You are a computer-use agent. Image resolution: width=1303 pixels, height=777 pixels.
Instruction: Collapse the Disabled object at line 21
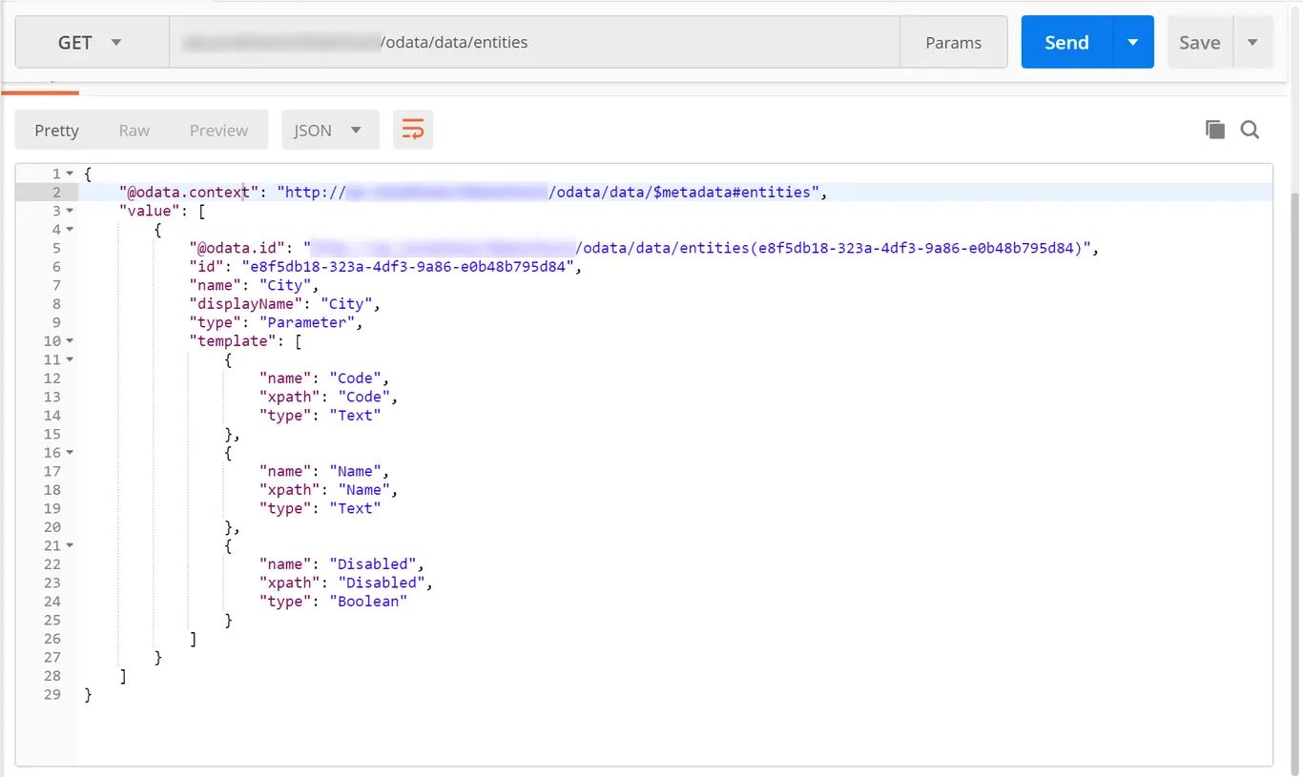(x=70, y=545)
